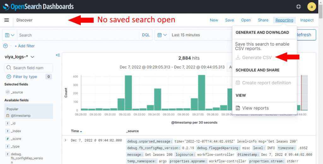The height and width of the screenshot is (164, 323).
Task: Select the _type field
Action: (x=15, y=146)
